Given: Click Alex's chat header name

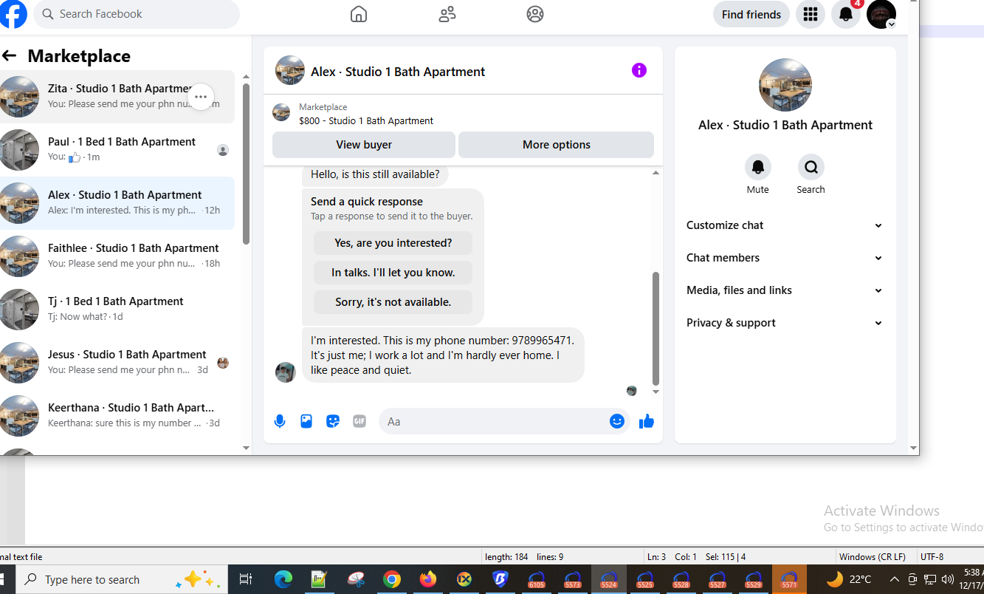Looking at the screenshot, I should click(x=398, y=72).
